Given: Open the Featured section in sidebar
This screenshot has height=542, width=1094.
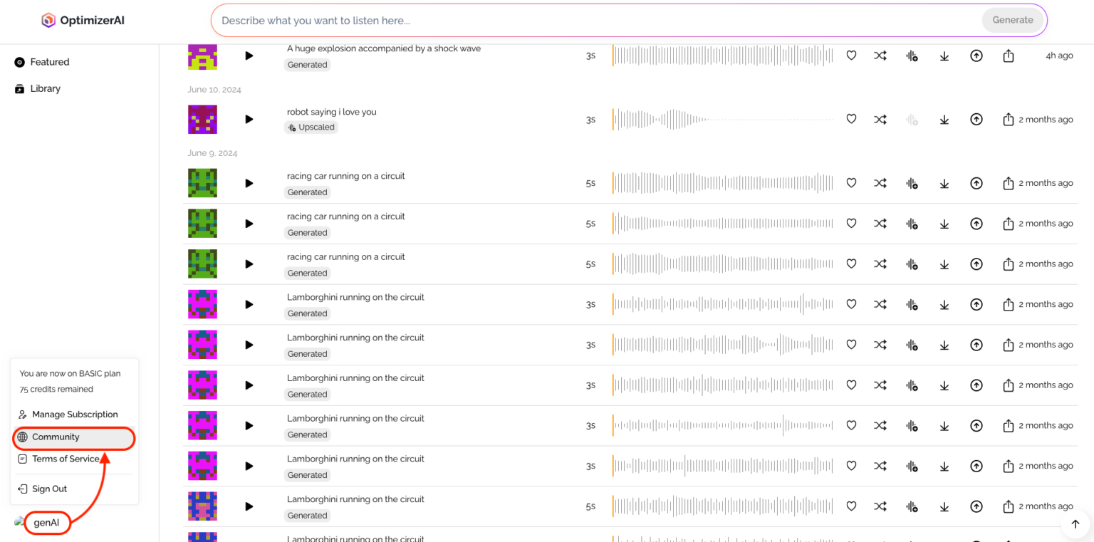Looking at the screenshot, I should pyautogui.click(x=49, y=62).
